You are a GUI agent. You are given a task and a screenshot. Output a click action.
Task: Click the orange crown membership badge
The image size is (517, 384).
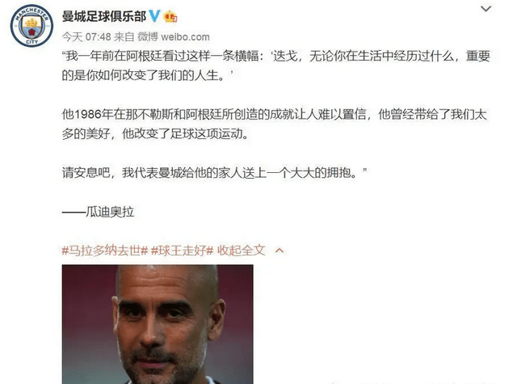[170, 16]
